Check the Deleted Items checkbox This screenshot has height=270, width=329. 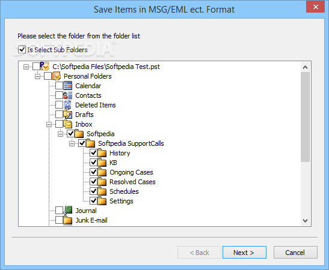[59, 105]
